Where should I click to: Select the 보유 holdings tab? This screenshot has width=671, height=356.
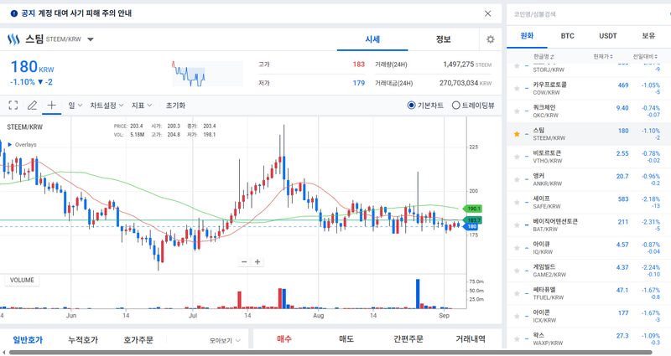pos(648,36)
